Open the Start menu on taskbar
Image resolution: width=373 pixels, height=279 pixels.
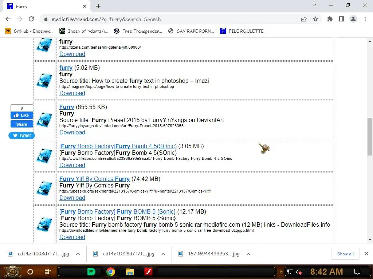13,272
